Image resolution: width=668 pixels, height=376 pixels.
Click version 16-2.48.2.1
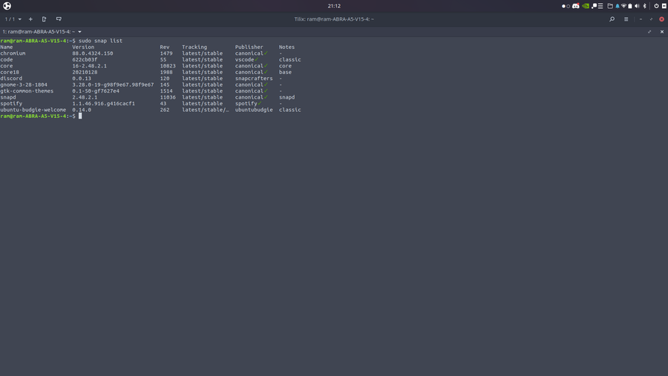pyautogui.click(x=90, y=66)
